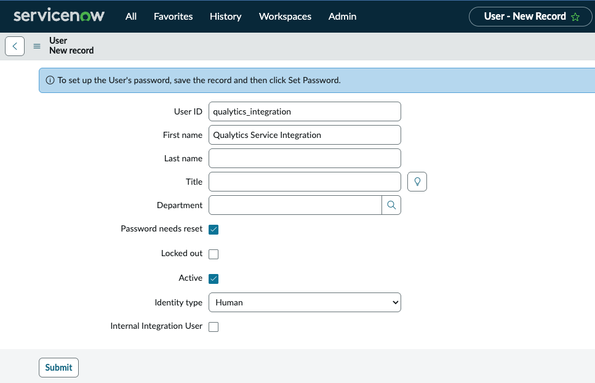Click the info icon in the blue banner

(x=50, y=81)
